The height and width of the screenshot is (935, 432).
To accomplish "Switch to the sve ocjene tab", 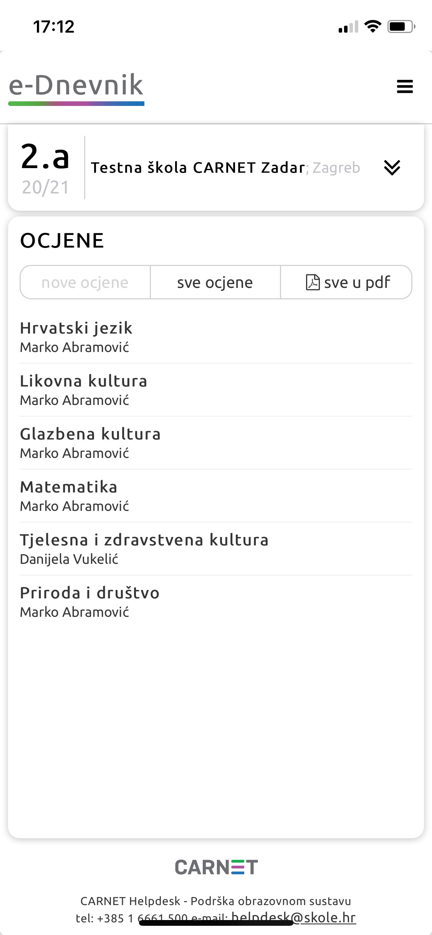I will 215,282.
